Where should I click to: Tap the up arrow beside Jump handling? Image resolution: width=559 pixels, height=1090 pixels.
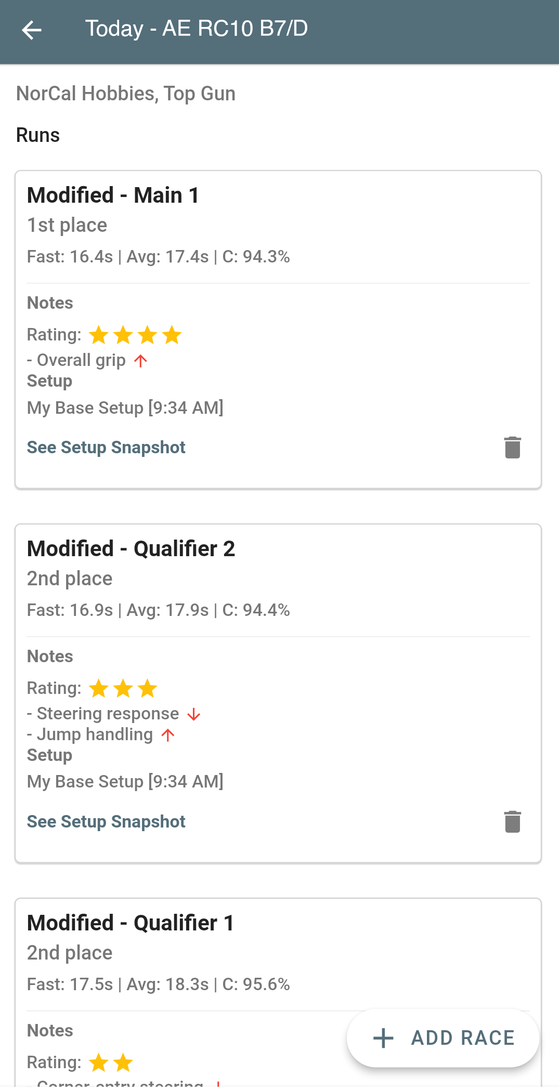click(x=167, y=735)
